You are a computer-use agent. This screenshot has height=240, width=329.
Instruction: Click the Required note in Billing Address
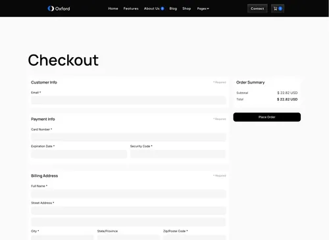click(220, 176)
